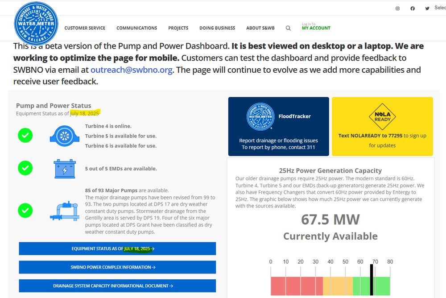The width and height of the screenshot is (446, 298).
Task: Open the Twitter social icon
Action: point(427,8)
